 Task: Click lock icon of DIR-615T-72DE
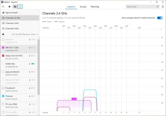pos(30,48)
